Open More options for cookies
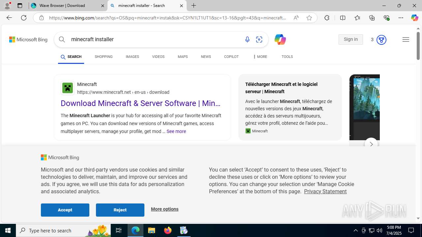The height and width of the screenshot is (237, 422). 165,209
